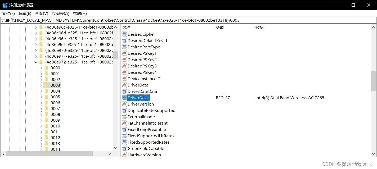The width and height of the screenshot is (377, 169).
Task: Click the binary icon beside DriverDateData
Action: click(x=124, y=91)
